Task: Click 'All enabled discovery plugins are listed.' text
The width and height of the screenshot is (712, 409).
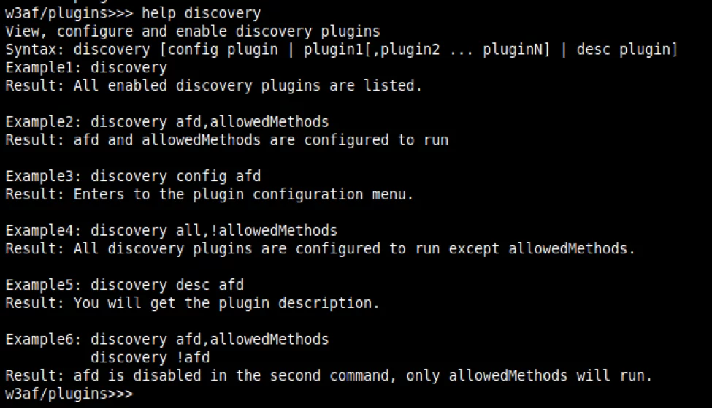Action: click(248, 85)
